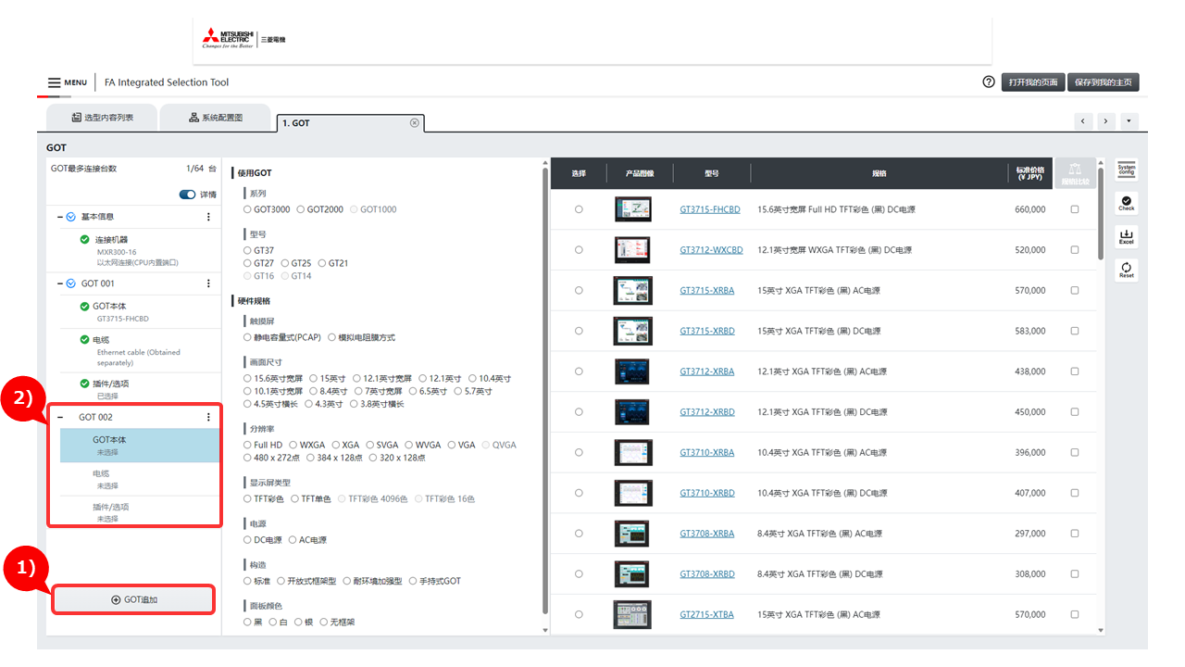Image resolution: width=1185 pixels, height=667 pixels.
Task: Export via the Excel download icon
Action: (1126, 237)
